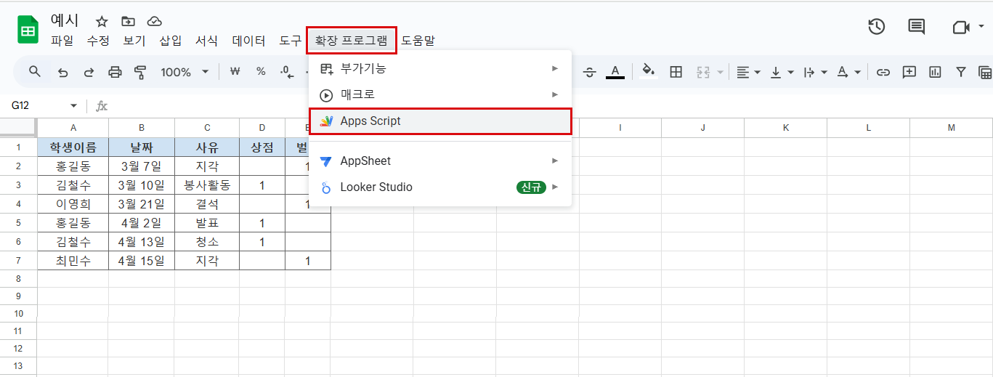The image size is (993, 377).
Task: Open the AppSheet submenu item
Action: click(440, 161)
